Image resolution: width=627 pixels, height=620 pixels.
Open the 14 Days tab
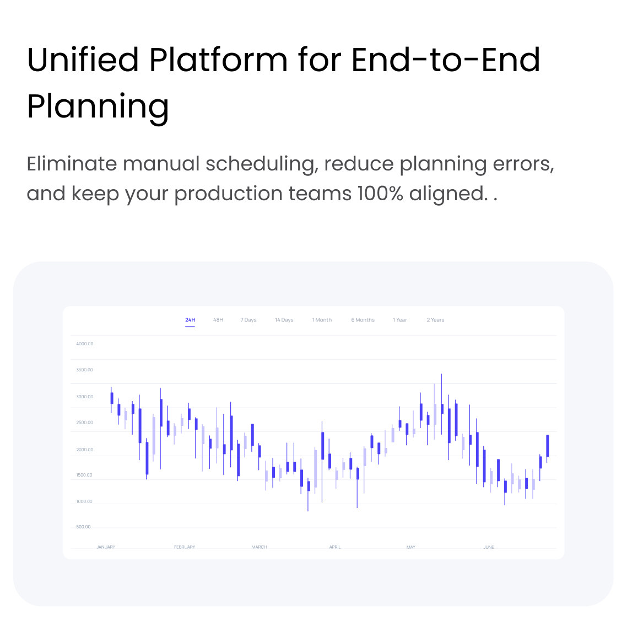point(284,320)
